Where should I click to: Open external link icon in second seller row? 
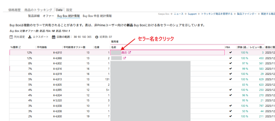[125, 58]
